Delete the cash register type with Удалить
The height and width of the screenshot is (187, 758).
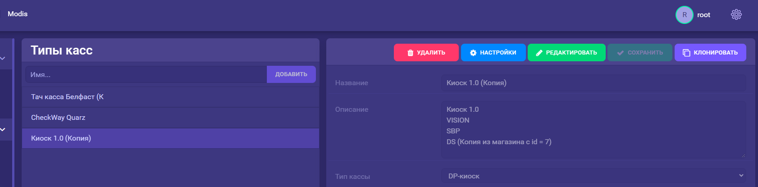pos(426,52)
